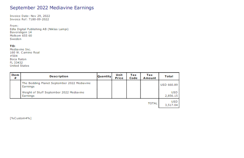Select the 'Invoice Ref: 7180-09-2022' line
244x158 pixels.
29,19
